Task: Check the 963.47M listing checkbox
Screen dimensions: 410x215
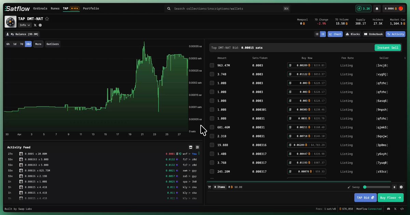Action: point(212,65)
